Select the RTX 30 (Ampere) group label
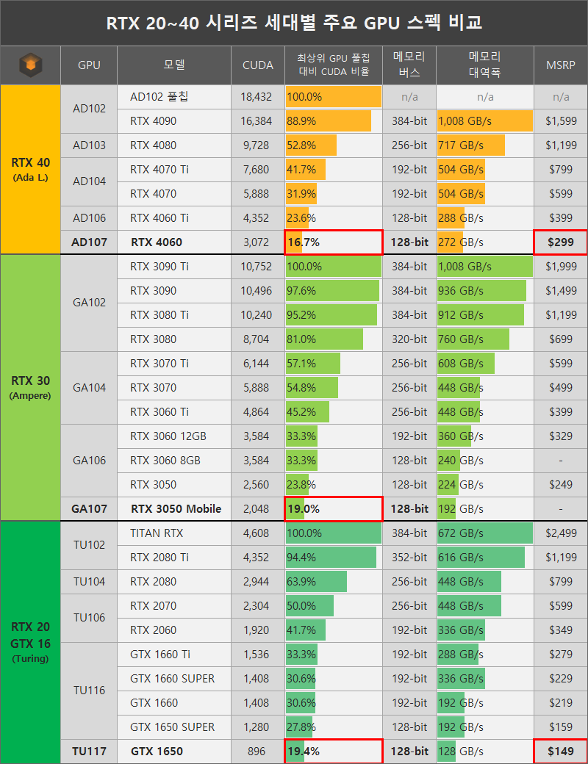Image resolution: width=588 pixels, height=764 pixels. tap(30, 387)
